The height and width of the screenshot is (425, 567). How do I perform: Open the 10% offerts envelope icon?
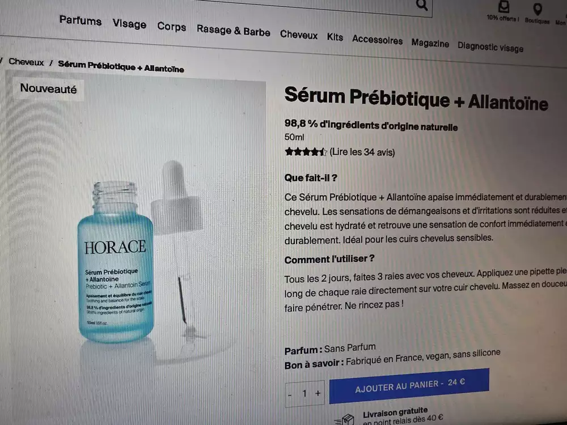pyautogui.click(x=503, y=6)
